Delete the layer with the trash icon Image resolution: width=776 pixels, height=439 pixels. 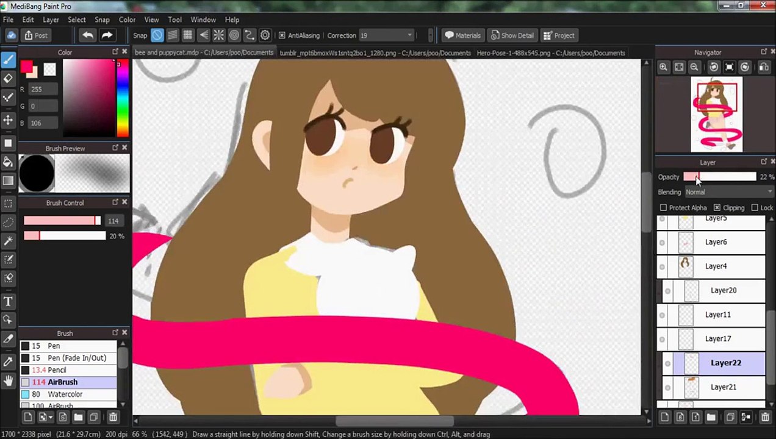pos(765,417)
